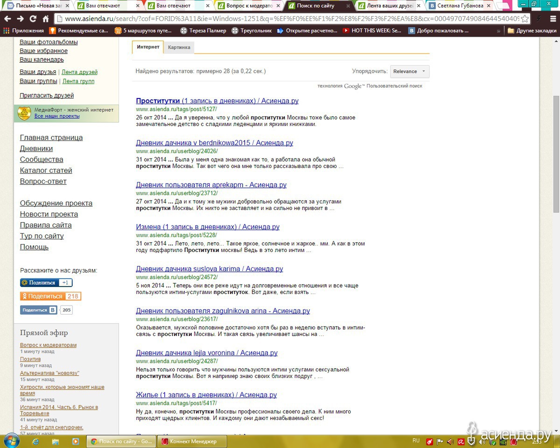Click the МедиаФорт logo icon
The image size is (560, 448).
(x=24, y=113)
